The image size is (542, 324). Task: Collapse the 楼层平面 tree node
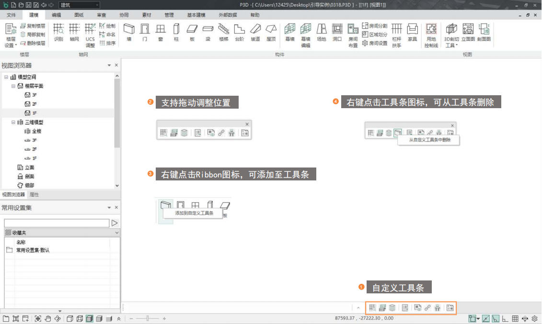[x=13, y=86]
